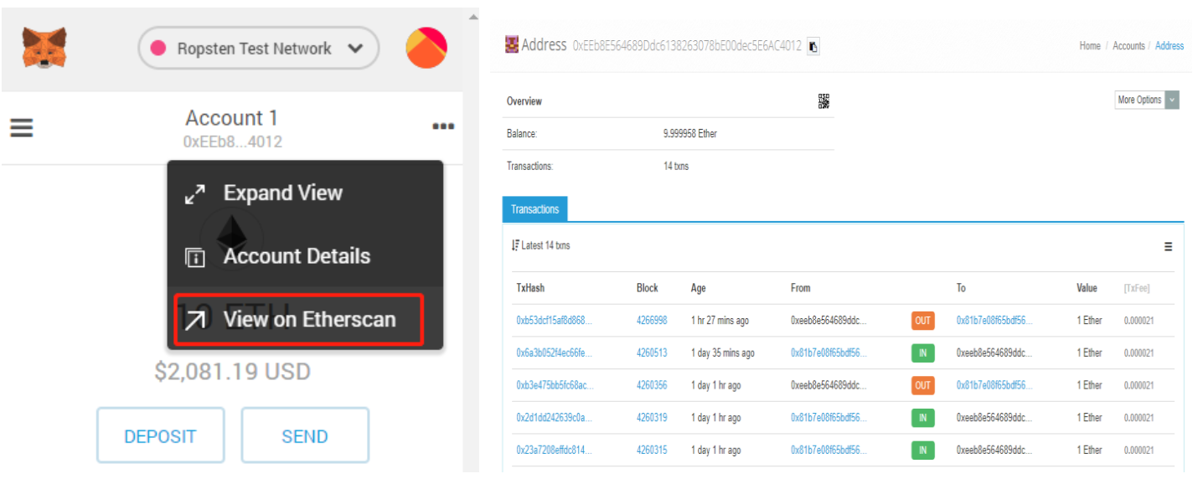Screen dimensions: 1203x484
Task: Click the transactions list options icon
Action: [x=1168, y=247]
